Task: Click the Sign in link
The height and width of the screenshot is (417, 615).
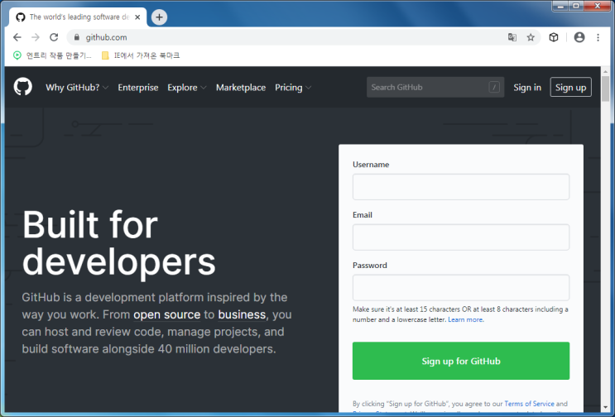Action: click(x=527, y=88)
